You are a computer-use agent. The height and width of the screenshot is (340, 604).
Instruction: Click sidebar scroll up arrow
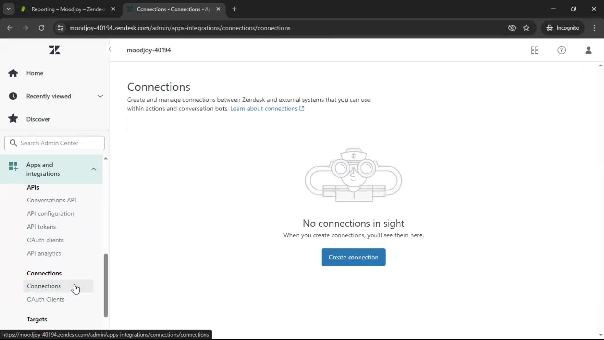coord(106,158)
